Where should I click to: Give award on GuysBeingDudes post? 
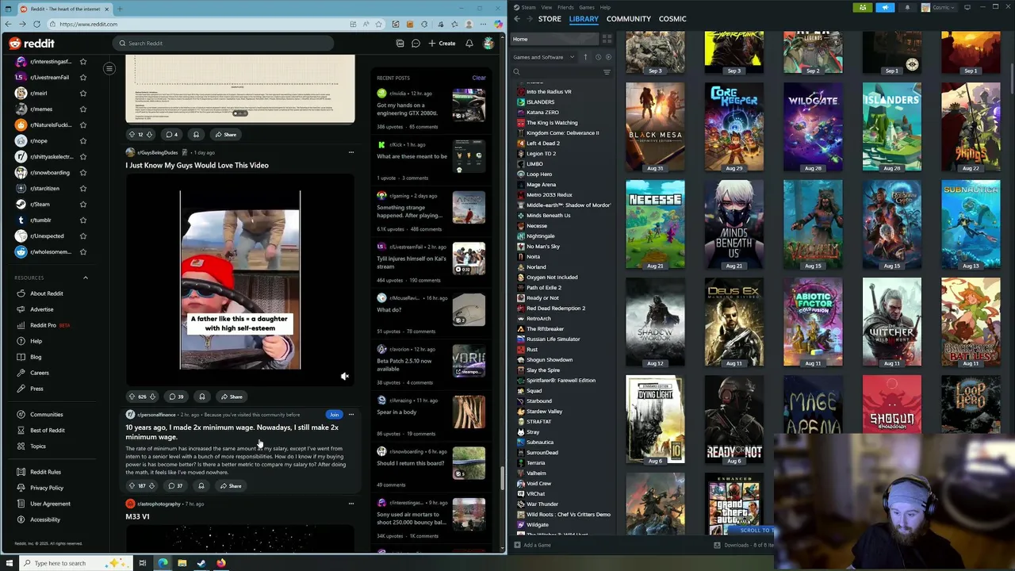[201, 397]
